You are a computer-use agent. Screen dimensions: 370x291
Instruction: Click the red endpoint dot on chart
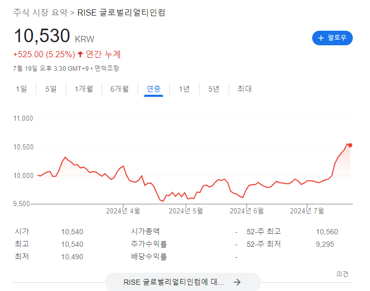click(x=350, y=145)
